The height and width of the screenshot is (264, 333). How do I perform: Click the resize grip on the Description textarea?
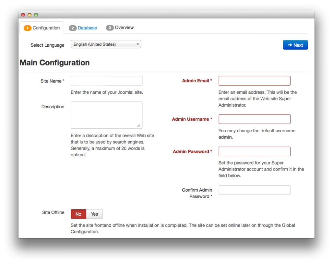click(139, 125)
